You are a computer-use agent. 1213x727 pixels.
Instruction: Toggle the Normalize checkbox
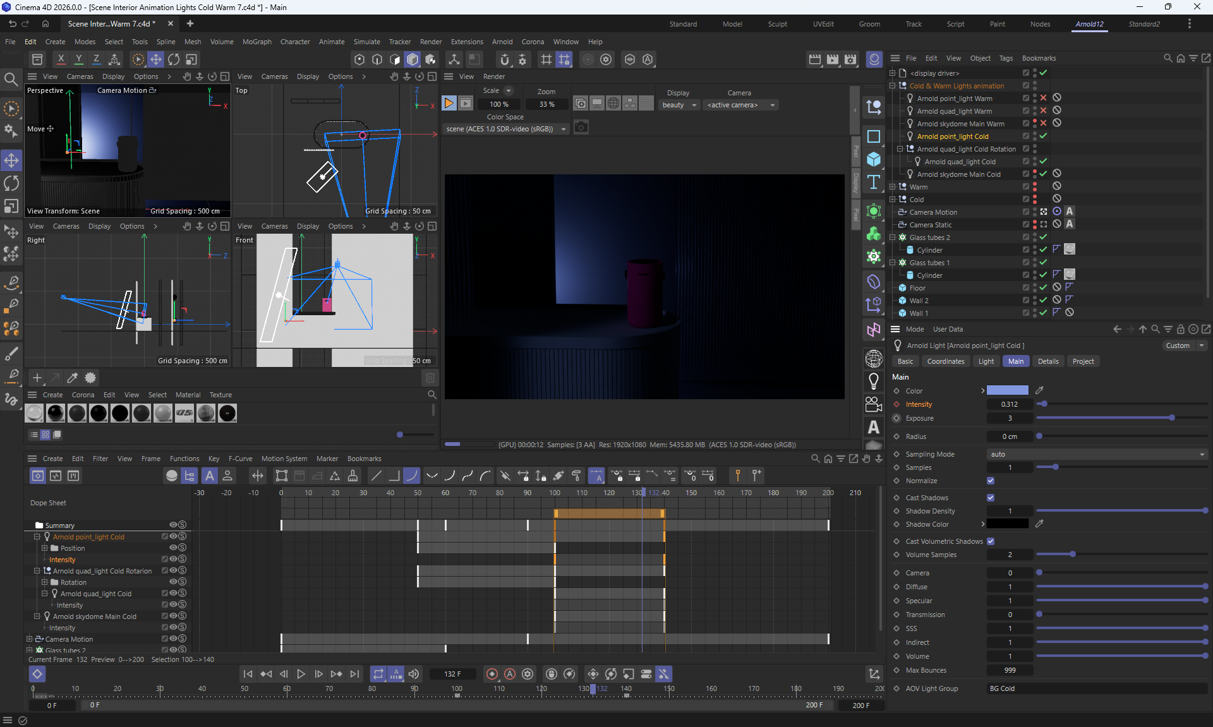tap(990, 481)
